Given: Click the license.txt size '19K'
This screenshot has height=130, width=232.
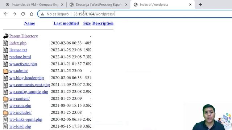Looking at the screenshot, I should tap(88, 50).
